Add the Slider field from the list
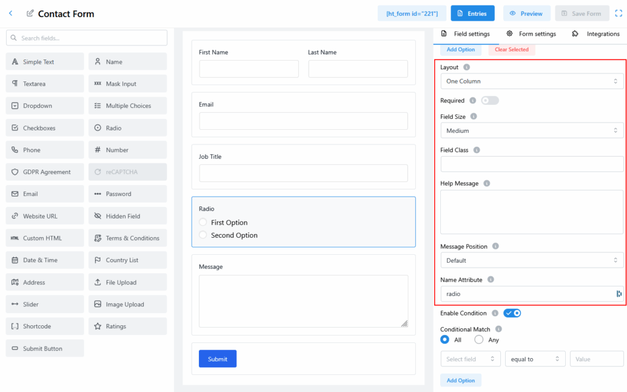627x392 pixels. tap(45, 304)
